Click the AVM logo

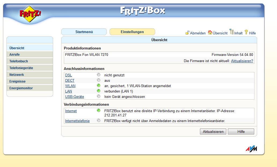click(251, 149)
